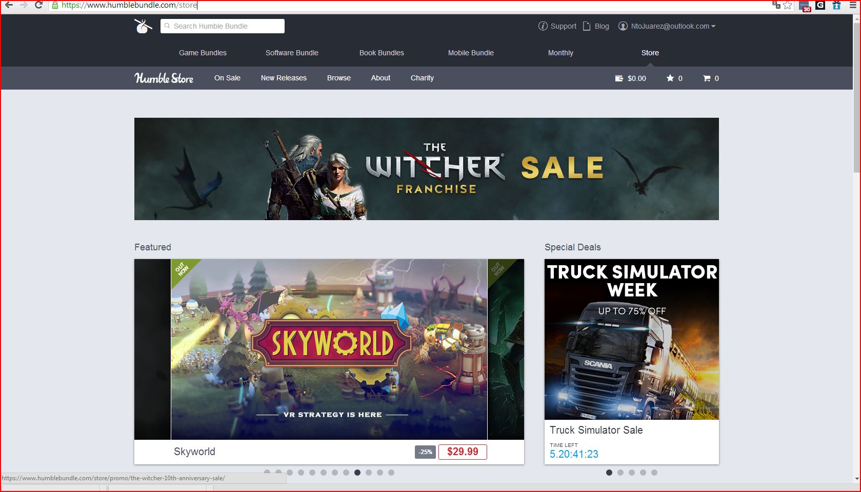Click the $29.99 price button
The width and height of the screenshot is (861, 492).
coord(463,452)
